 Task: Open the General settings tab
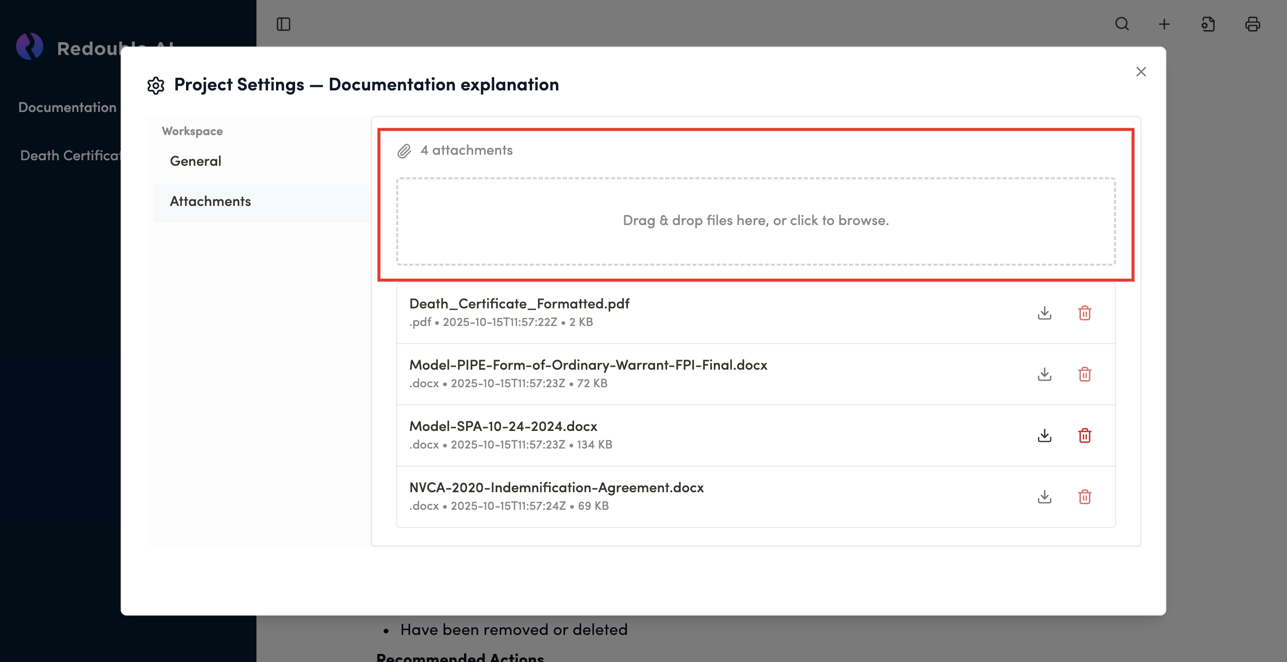[196, 161]
